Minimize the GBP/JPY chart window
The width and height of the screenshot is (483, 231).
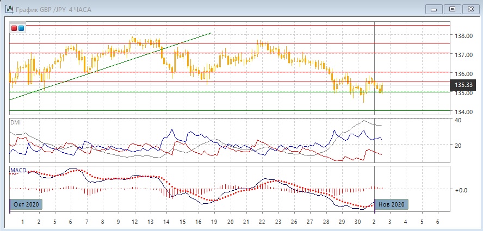pos(434,9)
